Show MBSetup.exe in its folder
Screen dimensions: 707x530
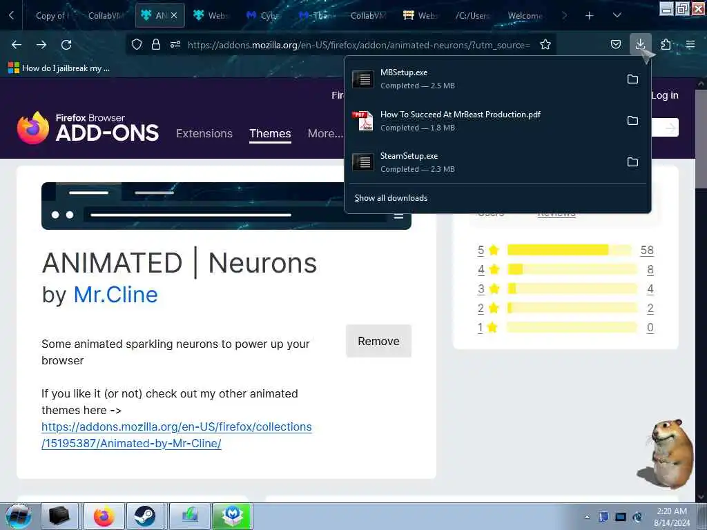632,79
